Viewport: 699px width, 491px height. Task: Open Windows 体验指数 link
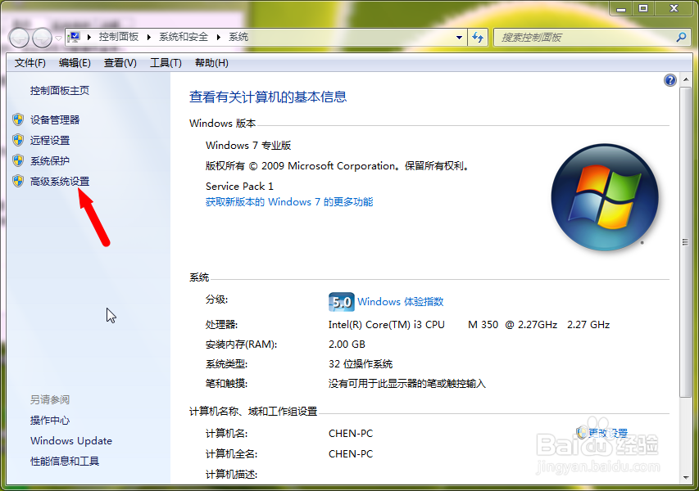coord(401,301)
